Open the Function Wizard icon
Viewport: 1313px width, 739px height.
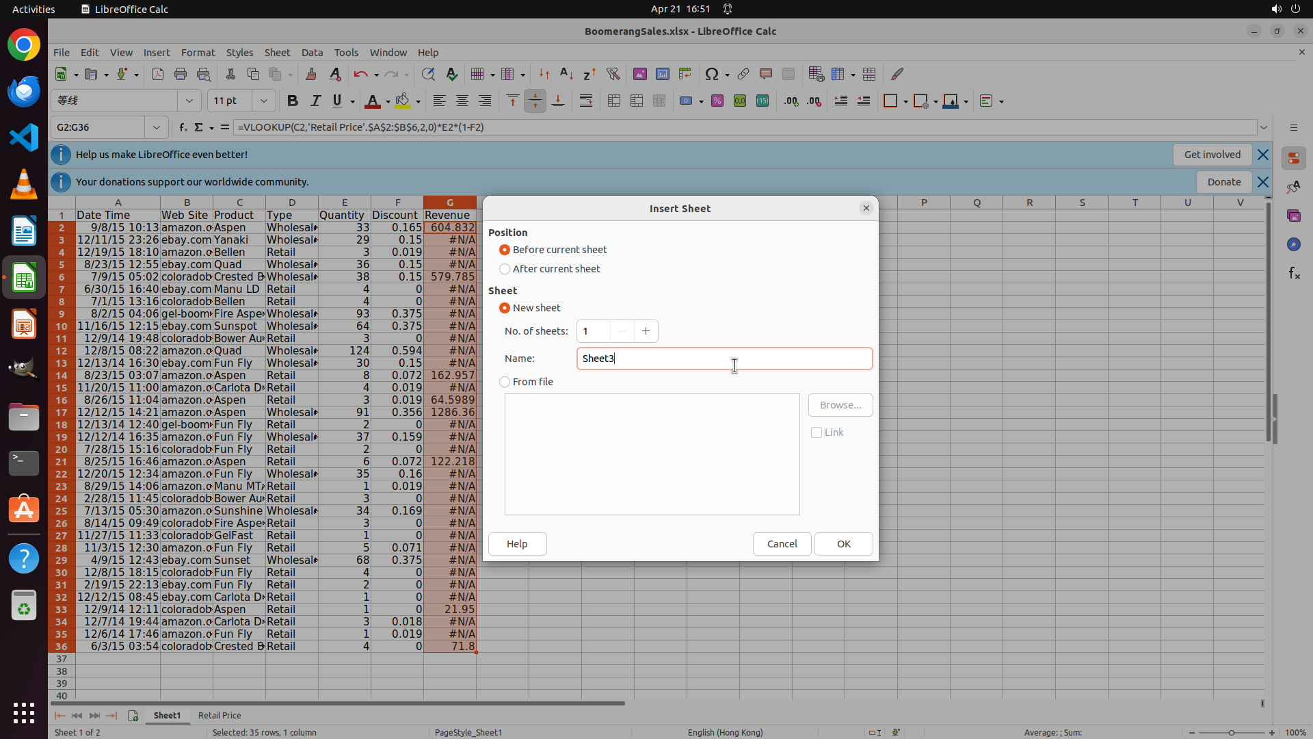point(183,127)
